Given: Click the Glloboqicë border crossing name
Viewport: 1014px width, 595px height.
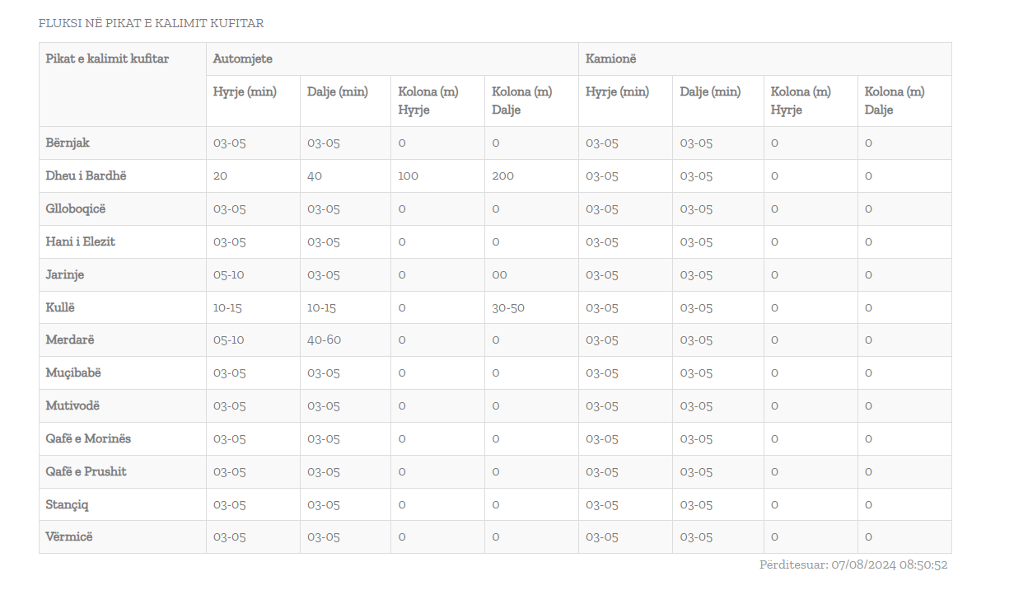Looking at the screenshot, I should point(76,209).
